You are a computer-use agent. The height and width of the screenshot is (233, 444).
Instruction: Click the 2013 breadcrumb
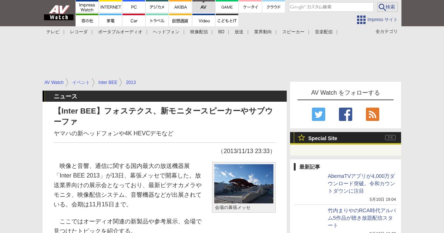tap(131, 82)
